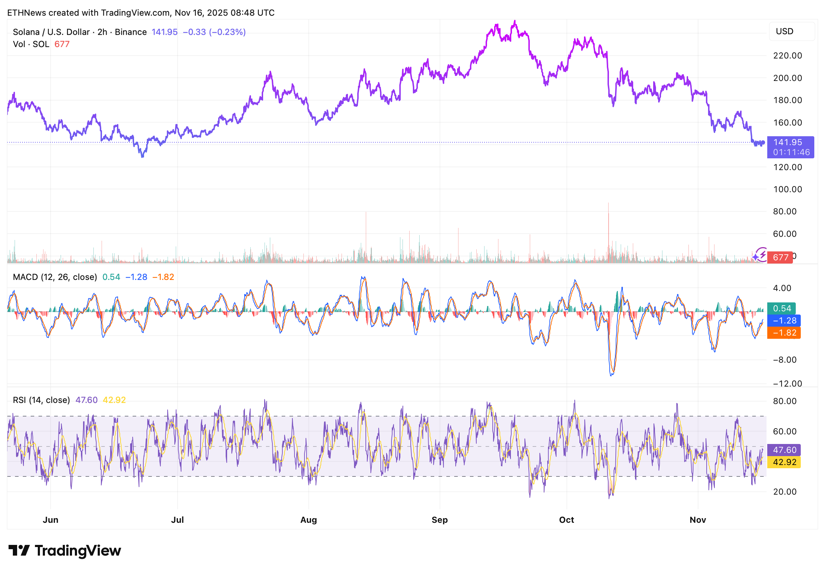The image size is (825, 572).
Task: Click the red 677 volume badge on price scale
Action: point(781,258)
